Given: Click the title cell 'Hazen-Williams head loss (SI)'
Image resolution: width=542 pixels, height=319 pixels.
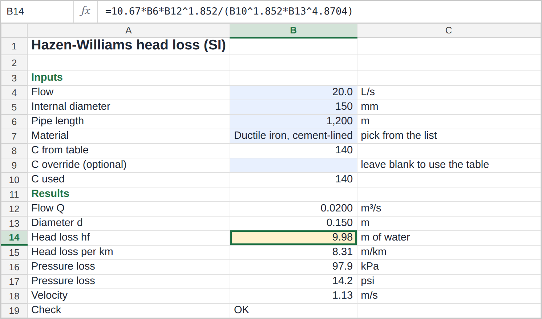Looking at the screenshot, I should coord(129,47).
